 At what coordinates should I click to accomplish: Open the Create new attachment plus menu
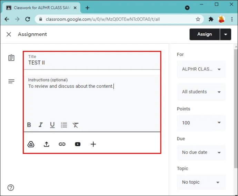(x=93, y=144)
